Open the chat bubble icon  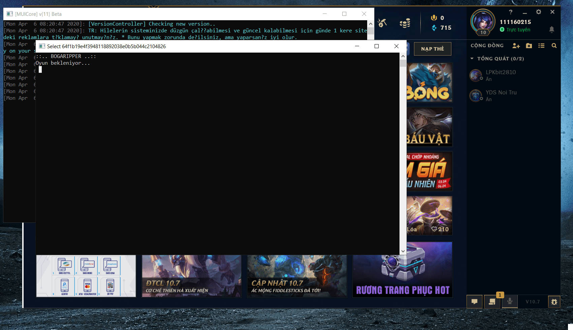pos(474,302)
